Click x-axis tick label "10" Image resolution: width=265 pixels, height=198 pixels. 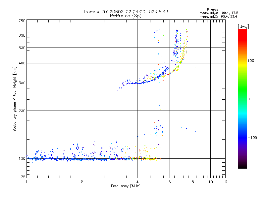[210, 182]
